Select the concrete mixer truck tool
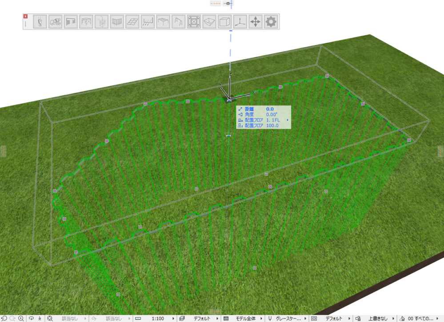This screenshot has width=444, height=322. (x=56, y=21)
